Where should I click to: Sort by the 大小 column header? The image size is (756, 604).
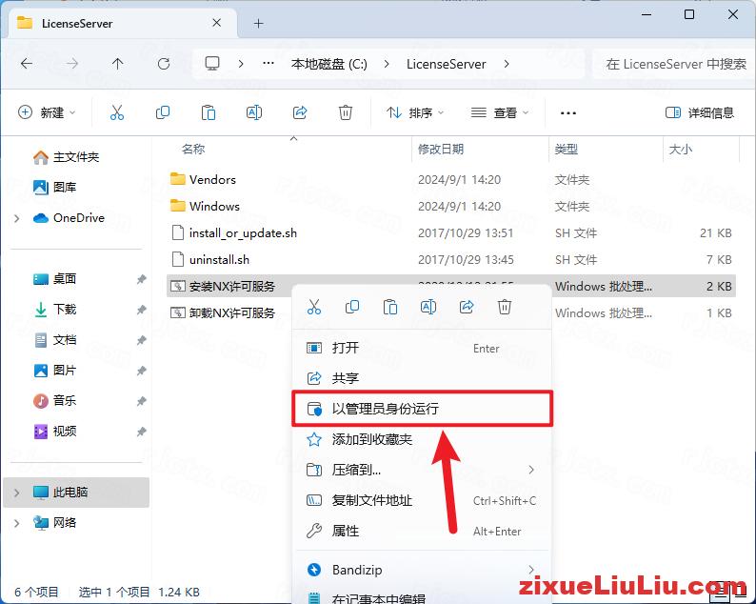[x=680, y=149]
